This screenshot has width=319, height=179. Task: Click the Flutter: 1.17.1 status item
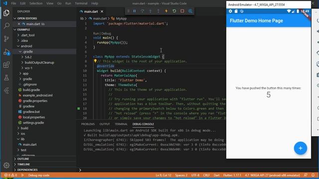232,175
